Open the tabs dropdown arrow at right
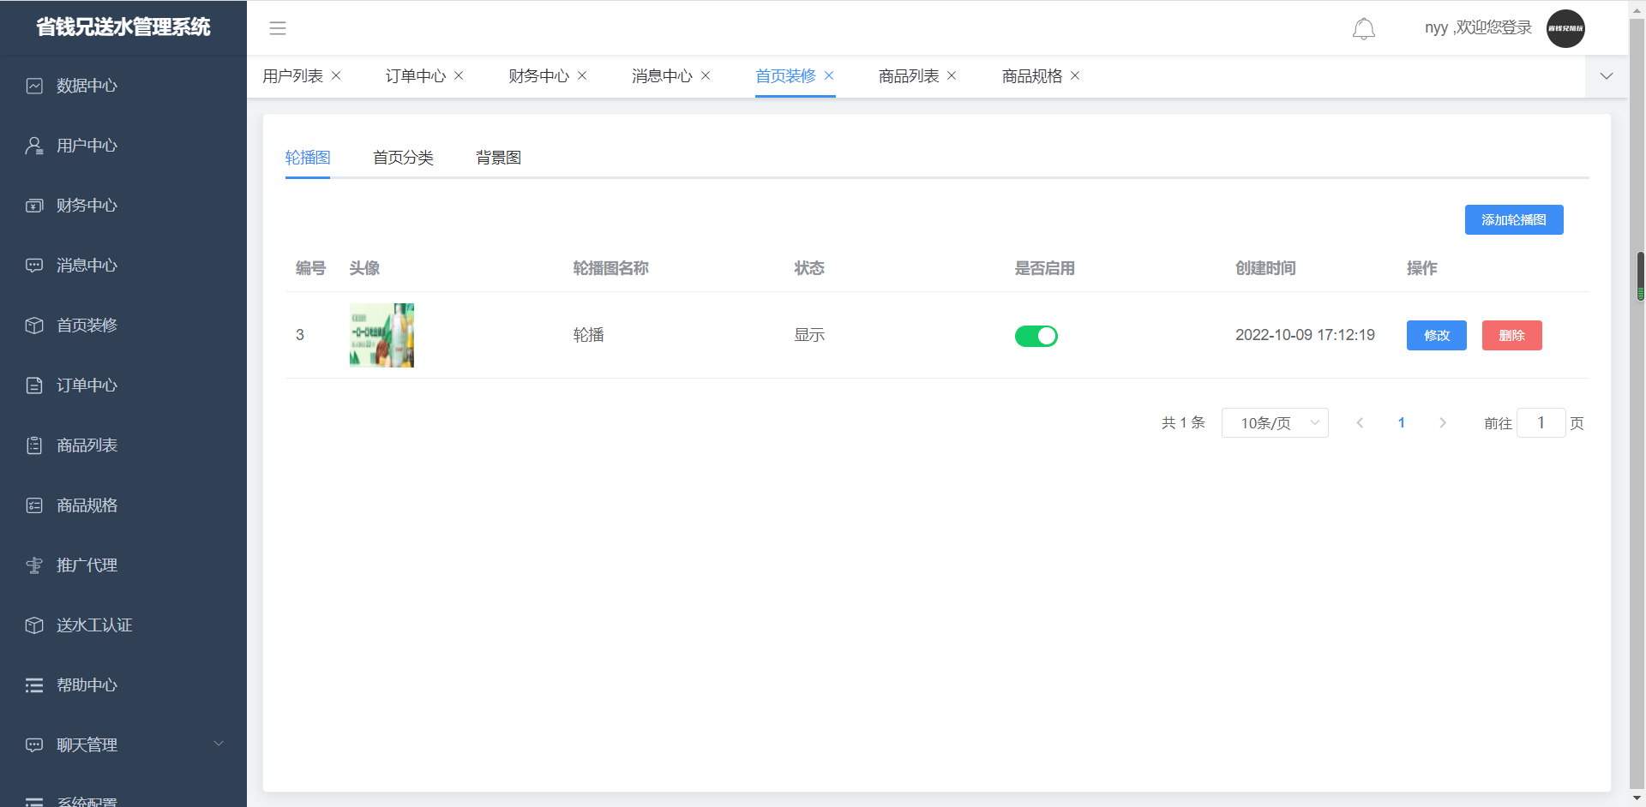1646x807 pixels. coord(1606,76)
